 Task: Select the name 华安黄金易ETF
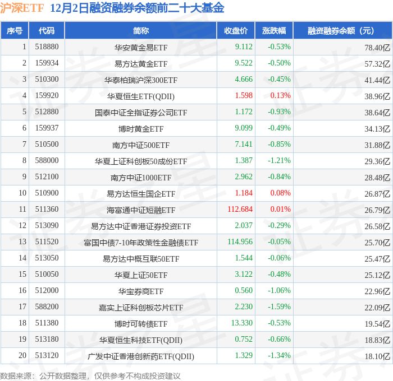(141, 48)
